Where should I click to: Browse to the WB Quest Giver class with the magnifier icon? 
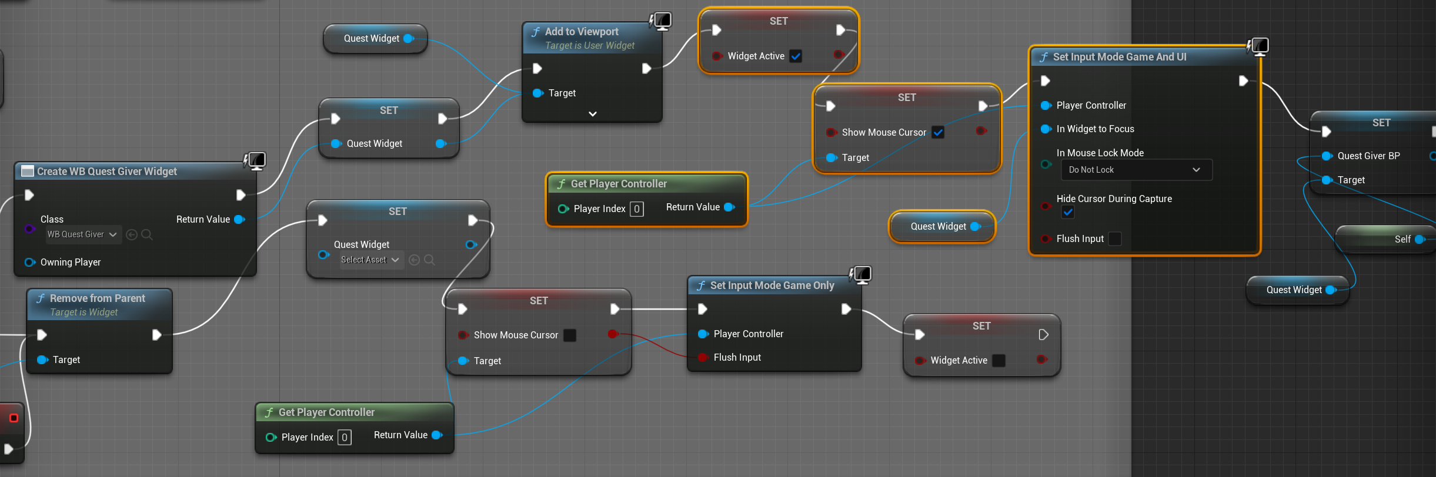coord(147,234)
